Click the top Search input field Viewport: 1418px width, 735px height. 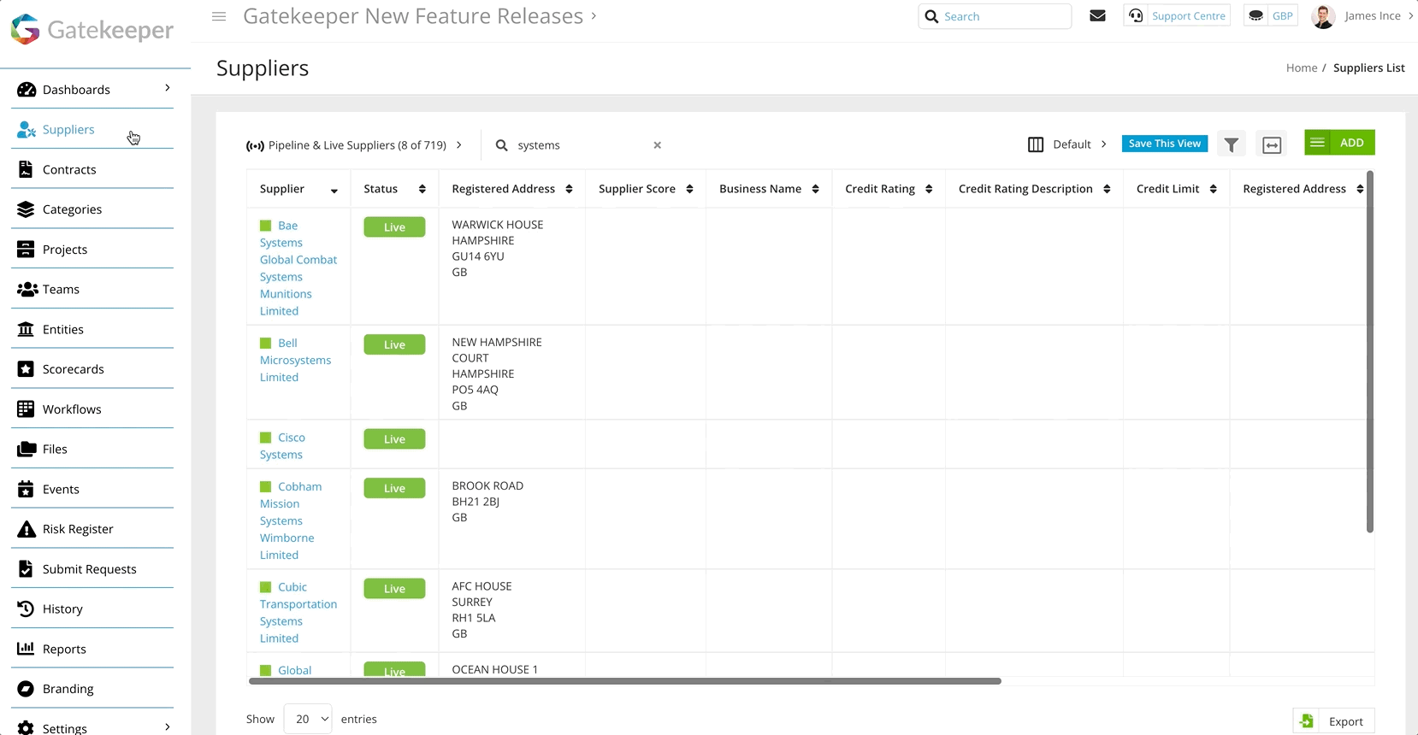point(995,16)
